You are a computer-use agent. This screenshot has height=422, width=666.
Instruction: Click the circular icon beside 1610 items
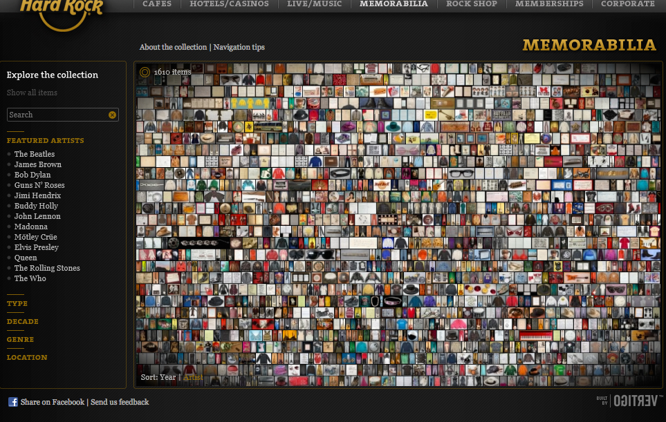pyautogui.click(x=145, y=72)
